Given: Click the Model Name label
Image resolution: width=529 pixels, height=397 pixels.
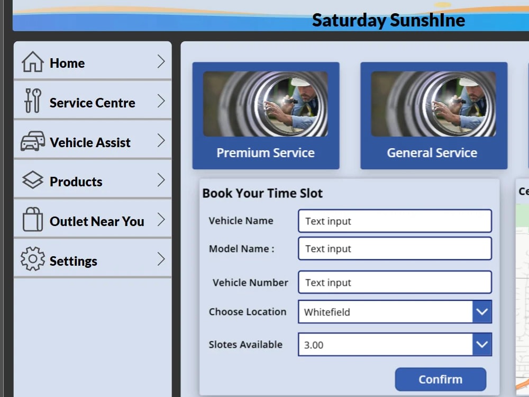Looking at the screenshot, I should (242, 249).
